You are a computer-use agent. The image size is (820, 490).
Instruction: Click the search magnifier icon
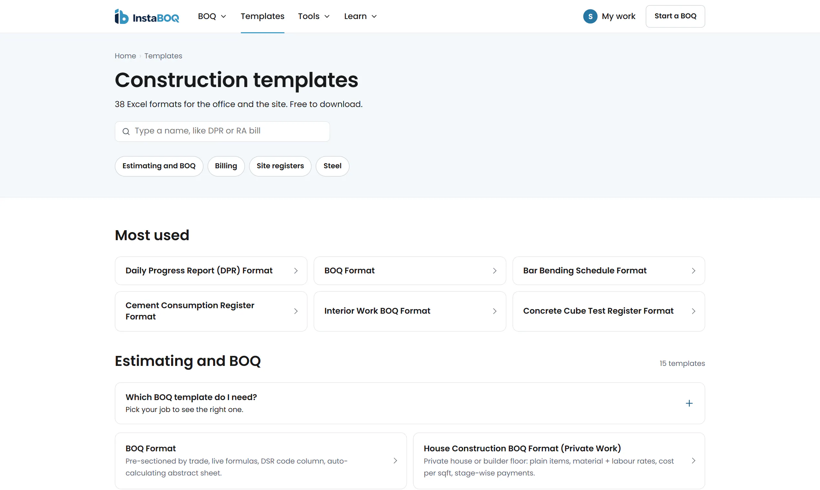126,132
